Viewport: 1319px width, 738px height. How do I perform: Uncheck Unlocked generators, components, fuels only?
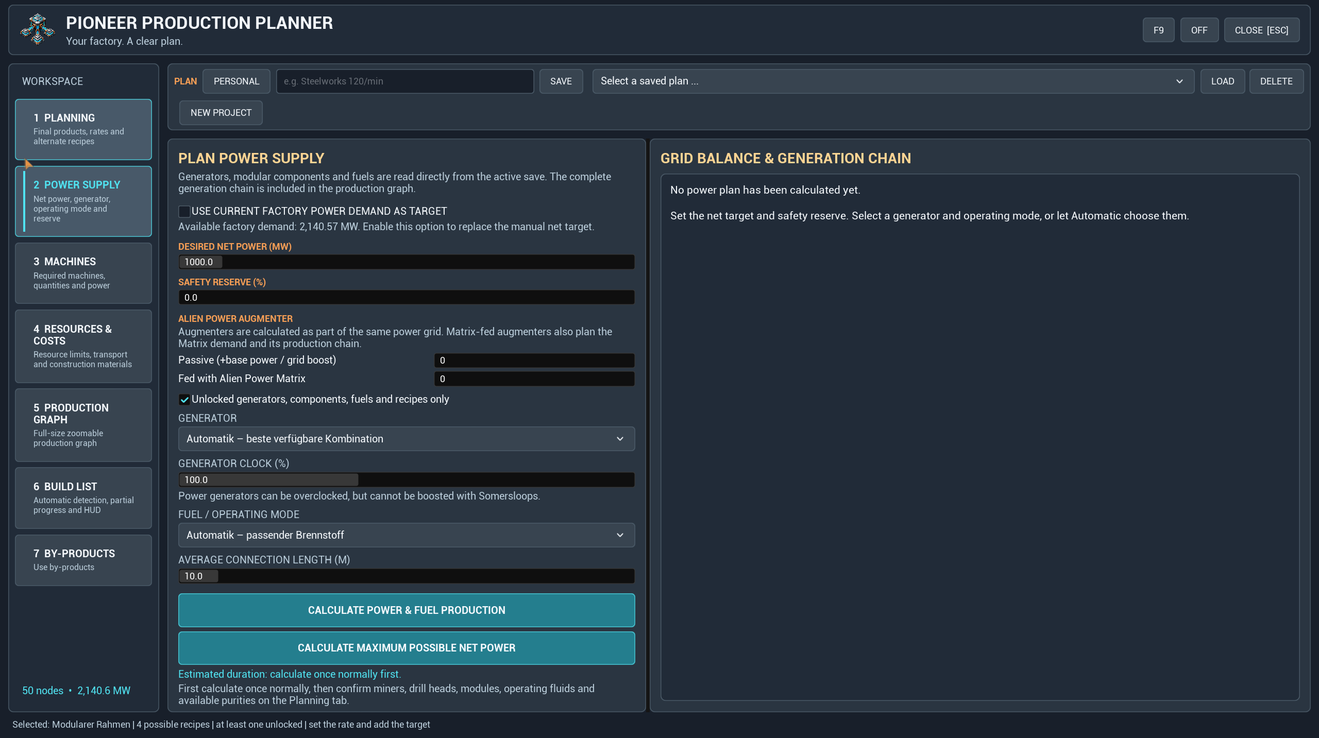pyautogui.click(x=184, y=399)
